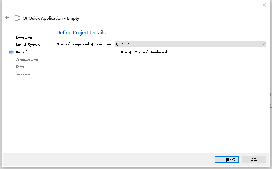Select the Build System step in sidebar
Image resolution: width=272 pixels, height=169 pixels.
click(x=28, y=45)
